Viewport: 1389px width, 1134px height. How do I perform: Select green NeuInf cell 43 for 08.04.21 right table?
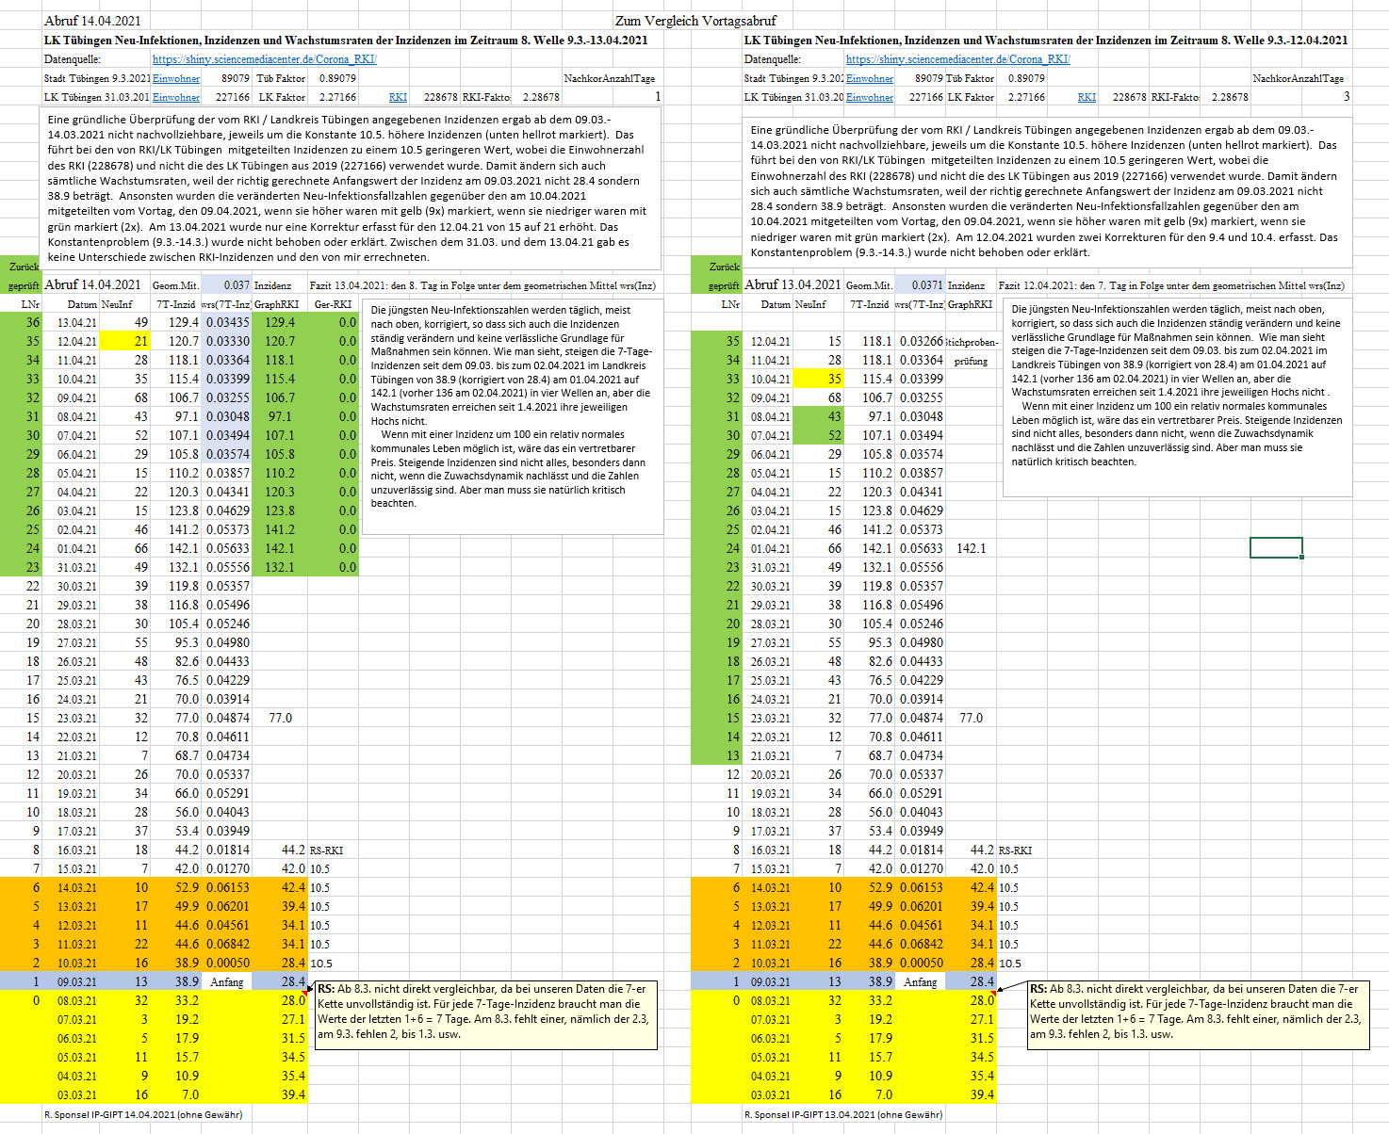[818, 416]
